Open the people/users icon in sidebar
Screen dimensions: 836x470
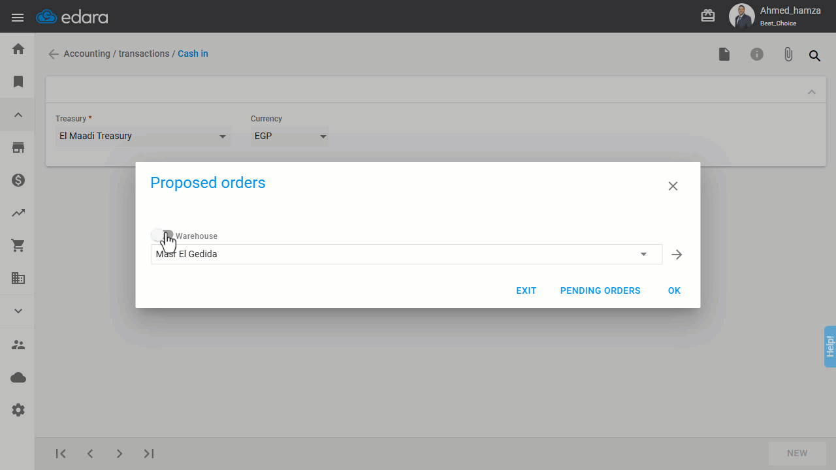(18, 345)
